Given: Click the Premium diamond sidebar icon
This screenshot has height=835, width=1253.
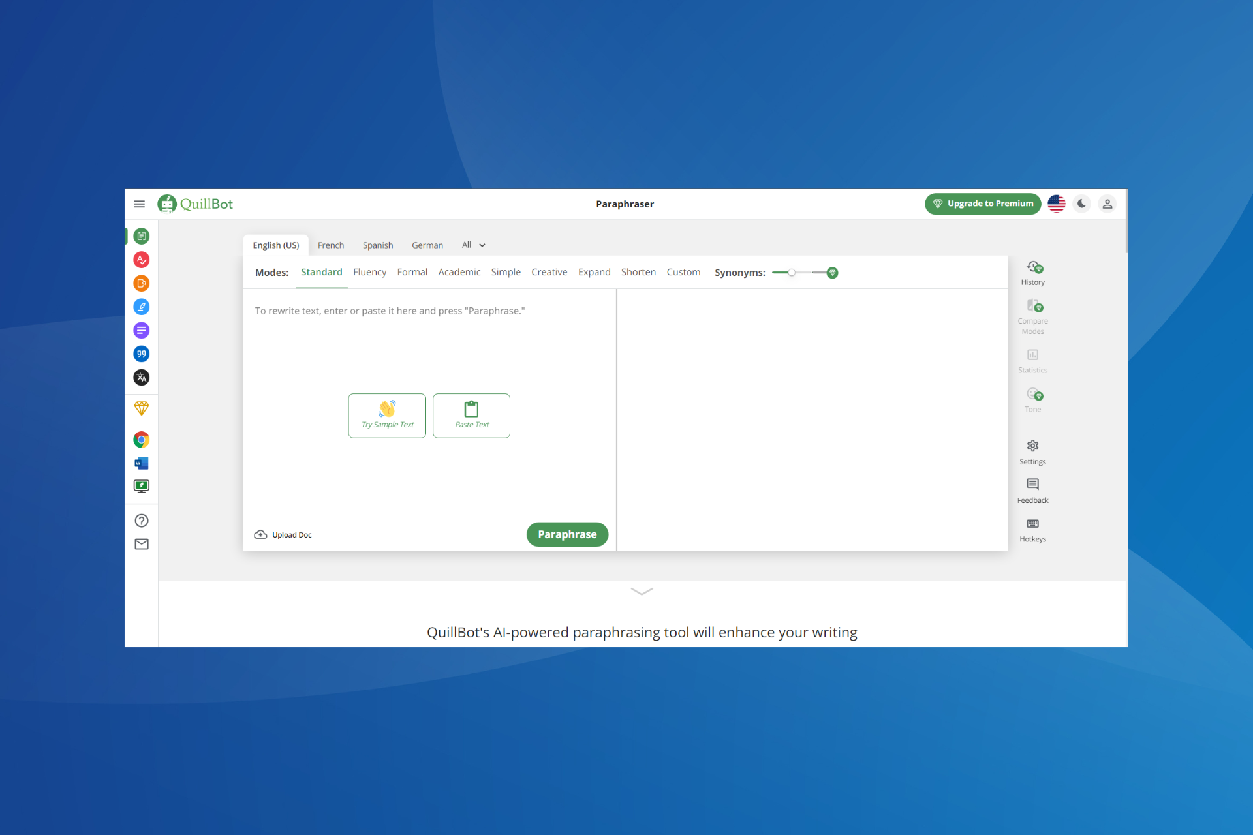Looking at the screenshot, I should (x=142, y=408).
